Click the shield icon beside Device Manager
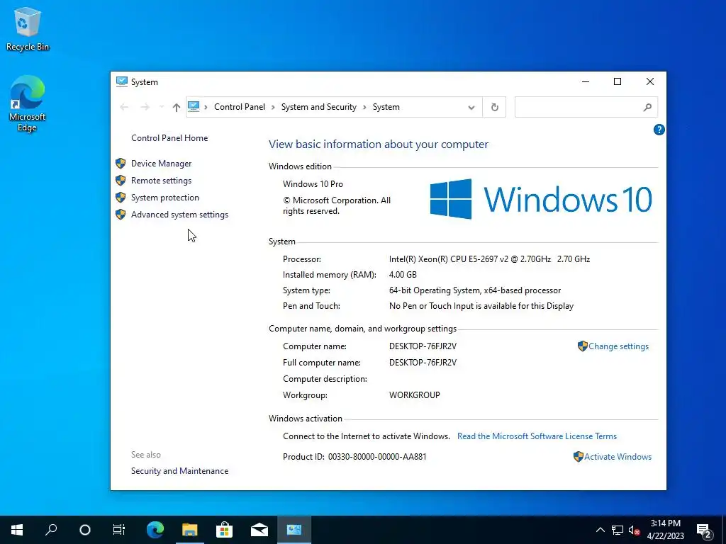 pos(121,164)
